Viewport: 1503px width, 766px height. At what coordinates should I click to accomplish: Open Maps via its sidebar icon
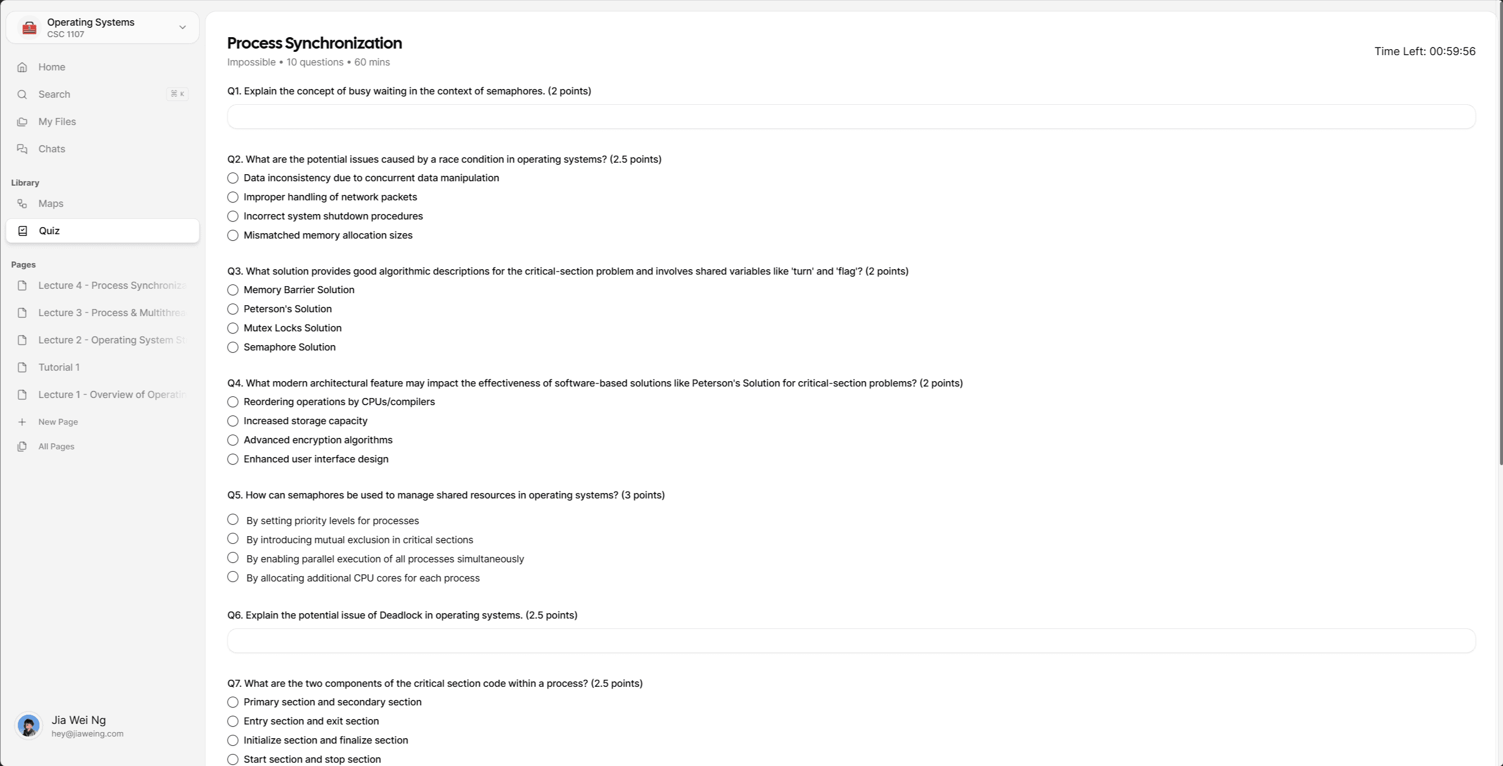pos(22,204)
